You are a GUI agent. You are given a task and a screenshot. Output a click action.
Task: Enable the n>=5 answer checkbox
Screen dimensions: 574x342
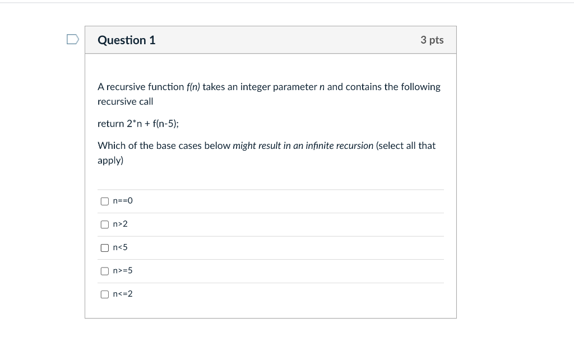(104, 270)
